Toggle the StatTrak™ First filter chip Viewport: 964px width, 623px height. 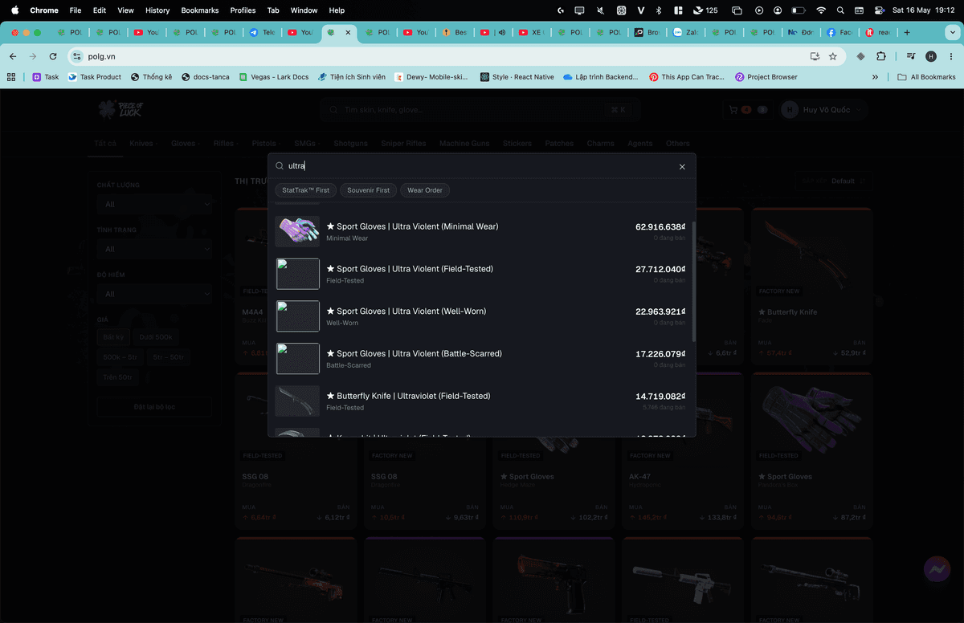(305, 190)
